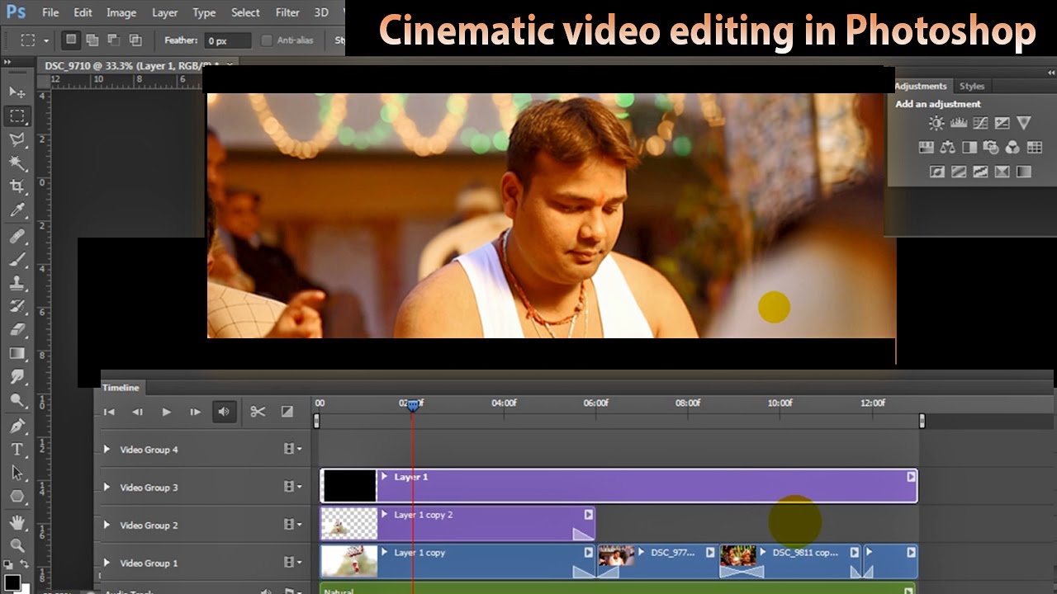Select the Zoom tool above color swatches
The width and height of the screenshot is (1057, 594).
[x=17, y=545]
